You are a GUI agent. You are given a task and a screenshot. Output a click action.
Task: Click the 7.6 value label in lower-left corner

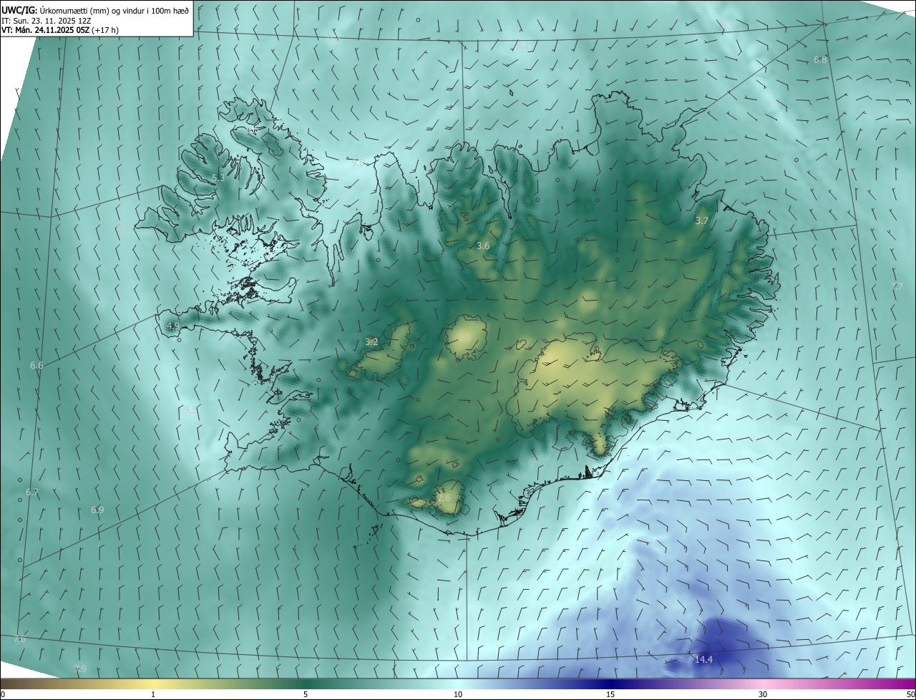[19, 639]
